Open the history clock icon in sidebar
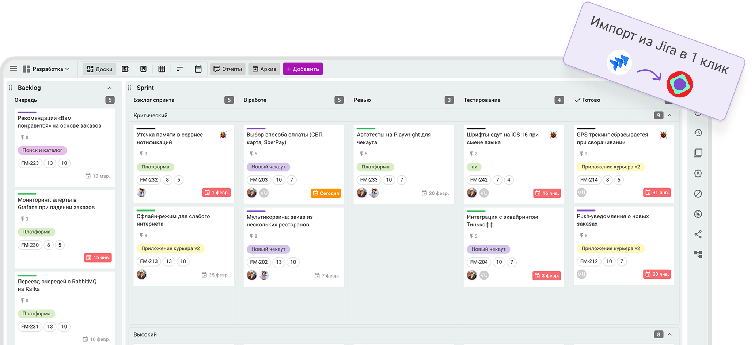This screenshot has width=755, height=345. pyautogui.click(x=698, y=133)
